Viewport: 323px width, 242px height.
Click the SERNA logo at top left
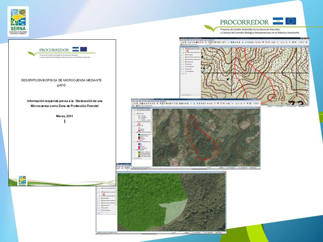coord(18,22)
